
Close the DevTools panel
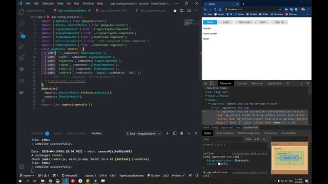(307, 83)
